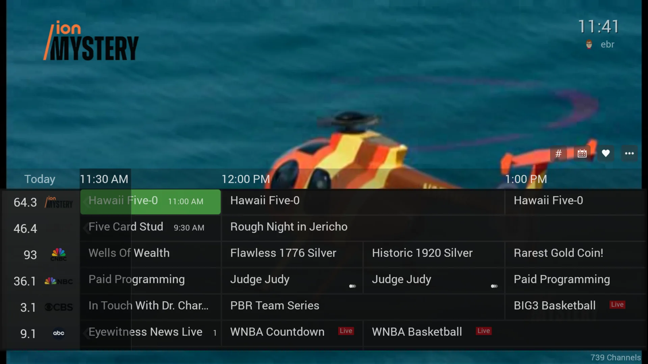The width and height of the screenshot is (648, 364).
Task: Select Flawless 1776 Silver program
Action: [292, 254]
